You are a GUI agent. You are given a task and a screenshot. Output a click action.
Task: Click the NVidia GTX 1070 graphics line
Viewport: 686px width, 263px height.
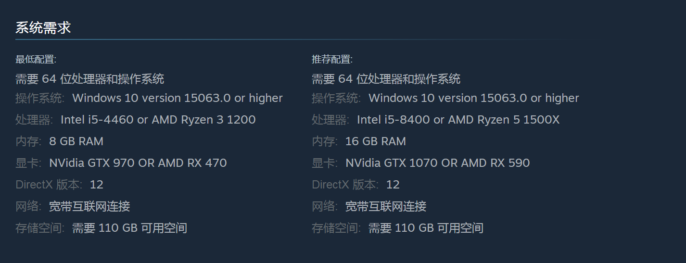[438, 163]
